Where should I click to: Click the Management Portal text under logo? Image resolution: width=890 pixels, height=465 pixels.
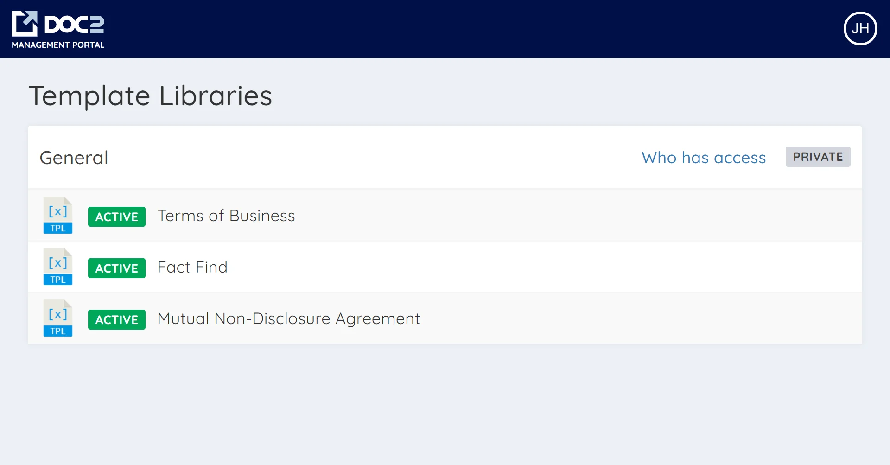click(x=58, y=45)
